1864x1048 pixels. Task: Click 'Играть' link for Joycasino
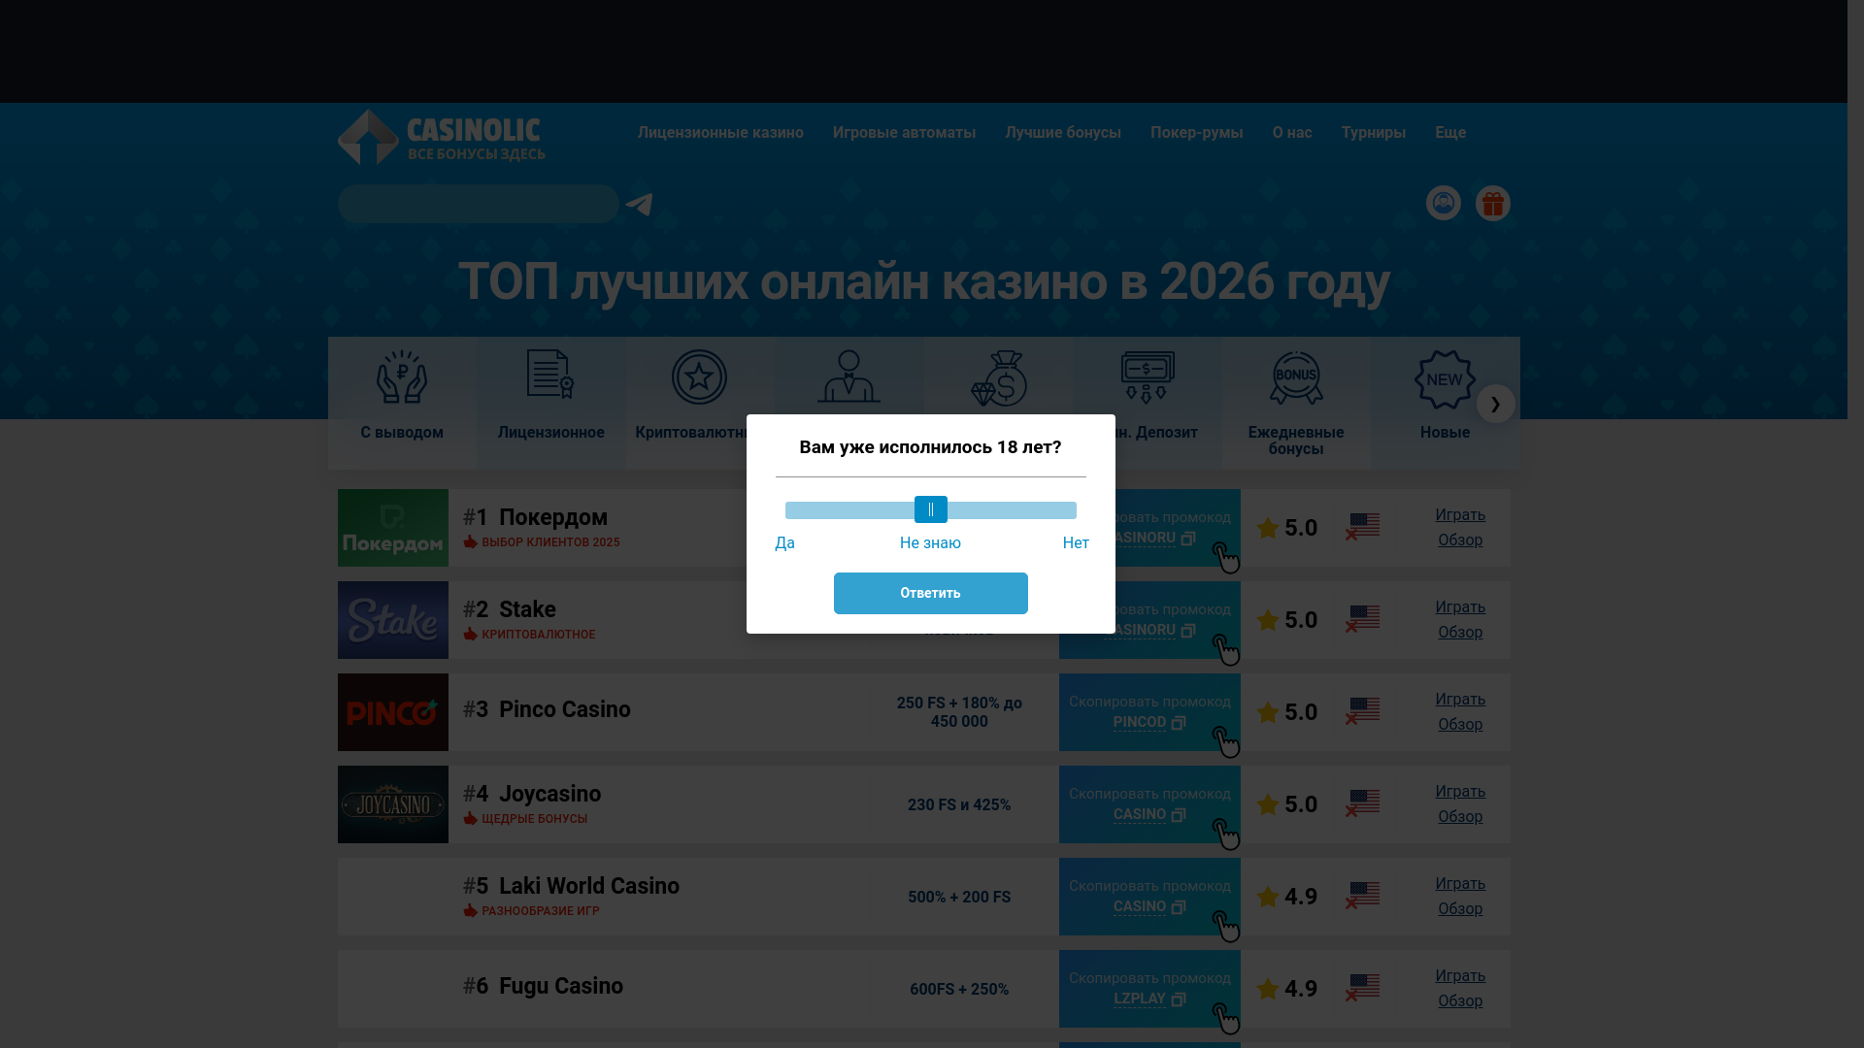point(1460,792)
